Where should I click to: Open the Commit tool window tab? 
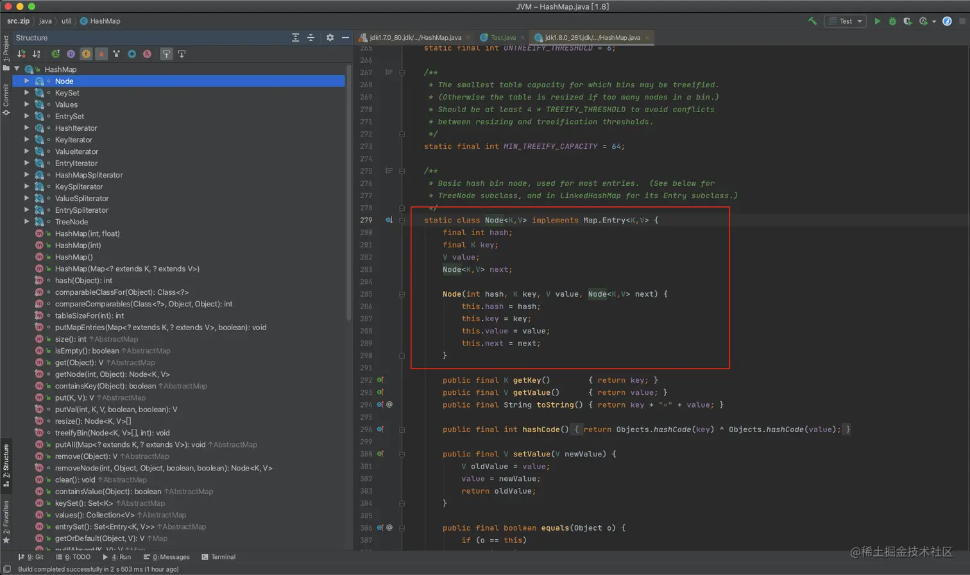6,99
